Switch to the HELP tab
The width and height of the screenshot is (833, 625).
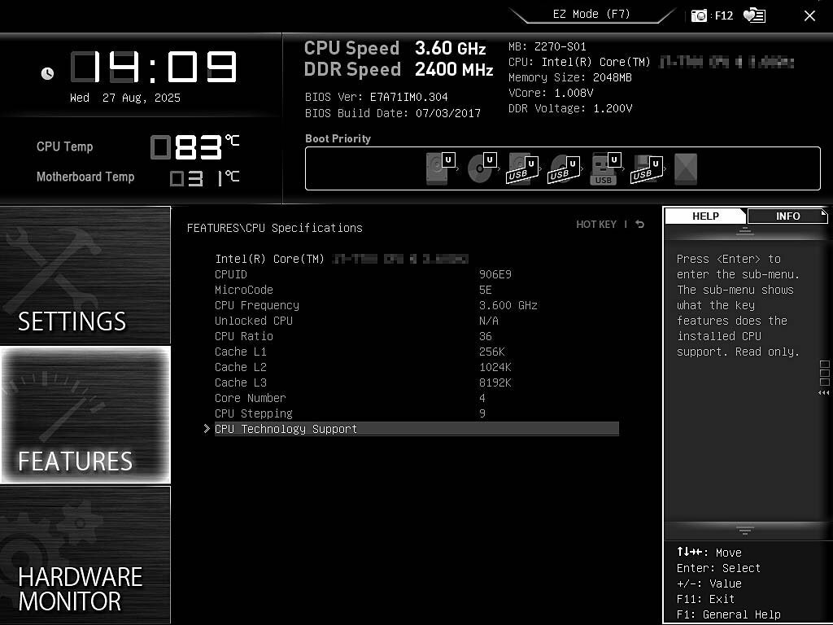(705, 216)
